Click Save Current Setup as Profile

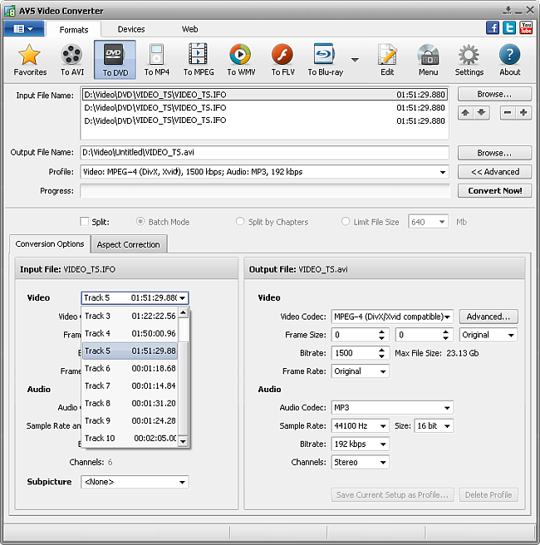[x=392, y=494]
